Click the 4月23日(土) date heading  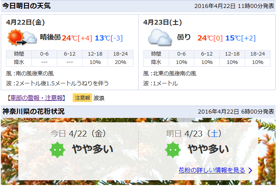coord(163,22)
